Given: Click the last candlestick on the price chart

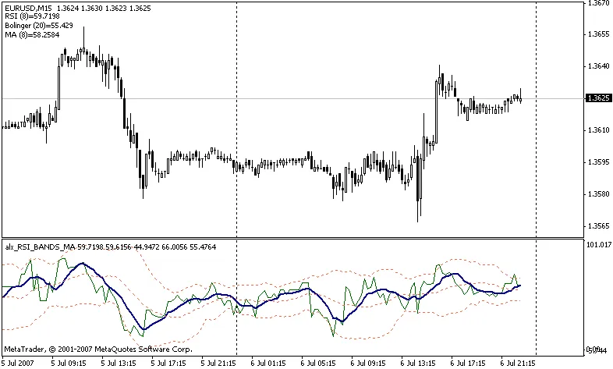Looking at the screenshot, I should (x=520, y=97).
